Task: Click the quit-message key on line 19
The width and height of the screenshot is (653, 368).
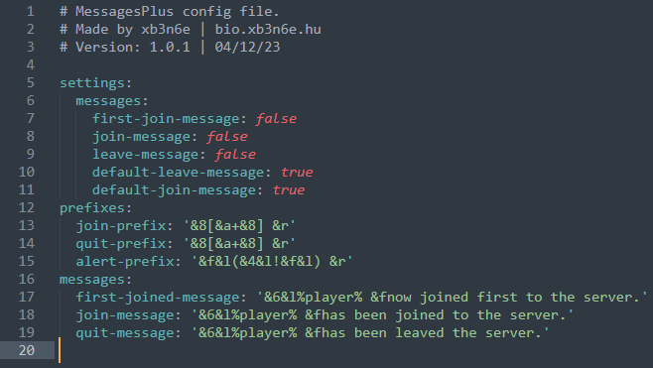Action: point(124,333)
